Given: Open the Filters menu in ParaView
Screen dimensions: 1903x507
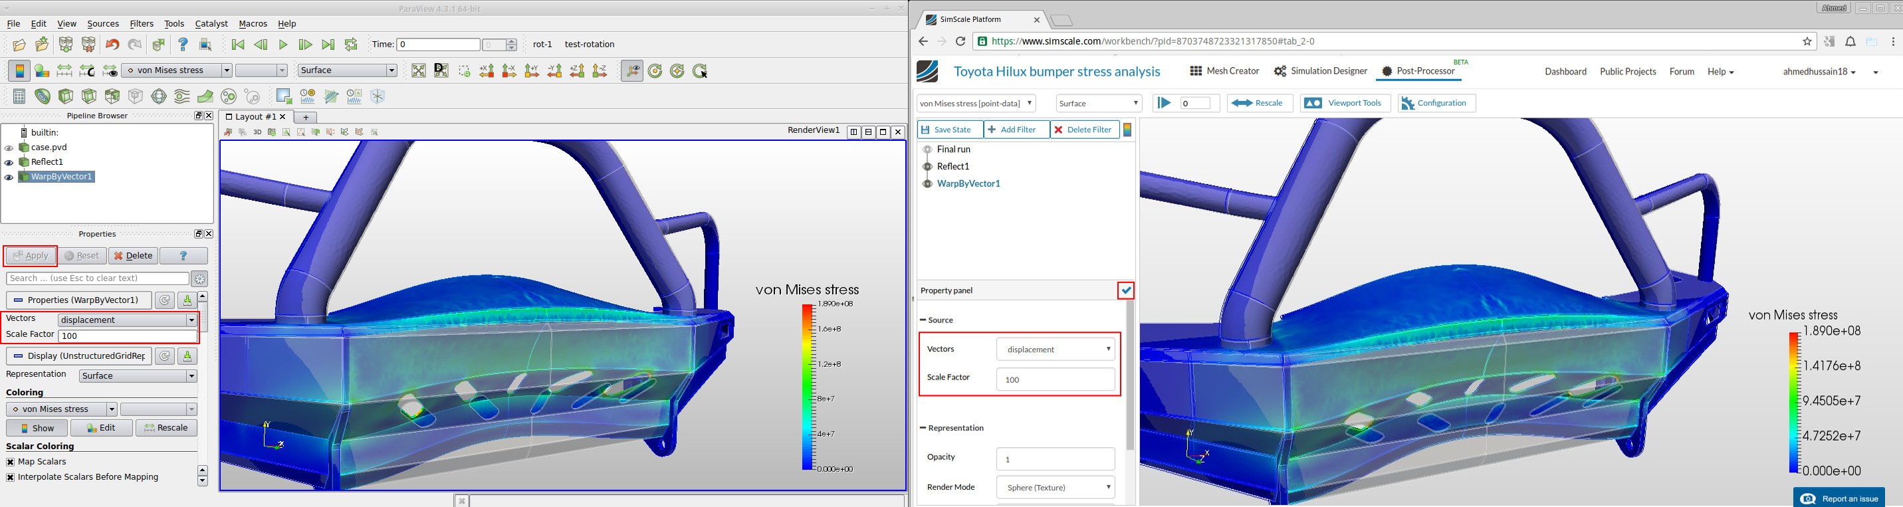Looking at the screenshot, I should (141, 24).
